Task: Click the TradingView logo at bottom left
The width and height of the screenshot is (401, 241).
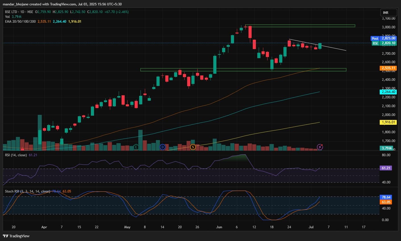Action: (16, 236)
